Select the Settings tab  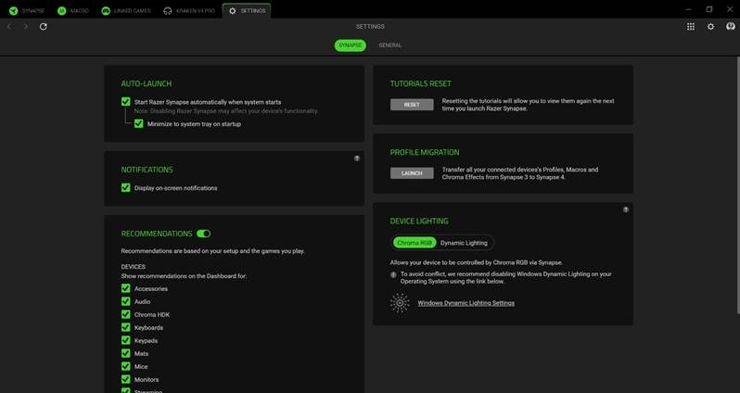pyautogui.click(x=247, y=11)
